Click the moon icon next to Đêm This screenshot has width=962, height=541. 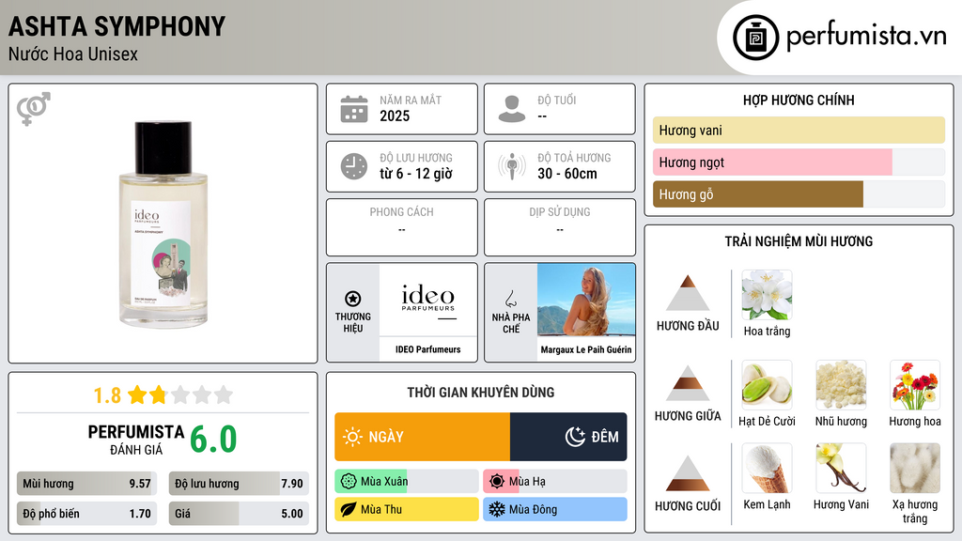(576, 437)
